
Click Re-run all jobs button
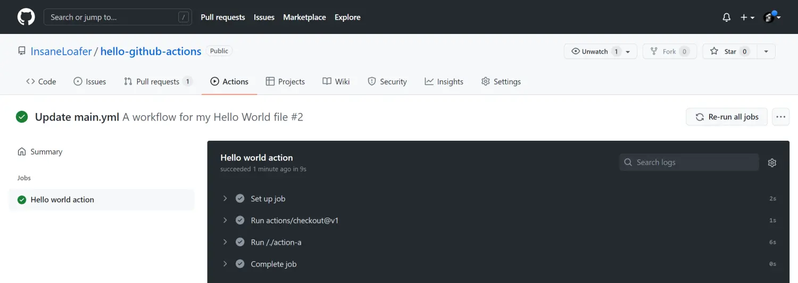726,117
